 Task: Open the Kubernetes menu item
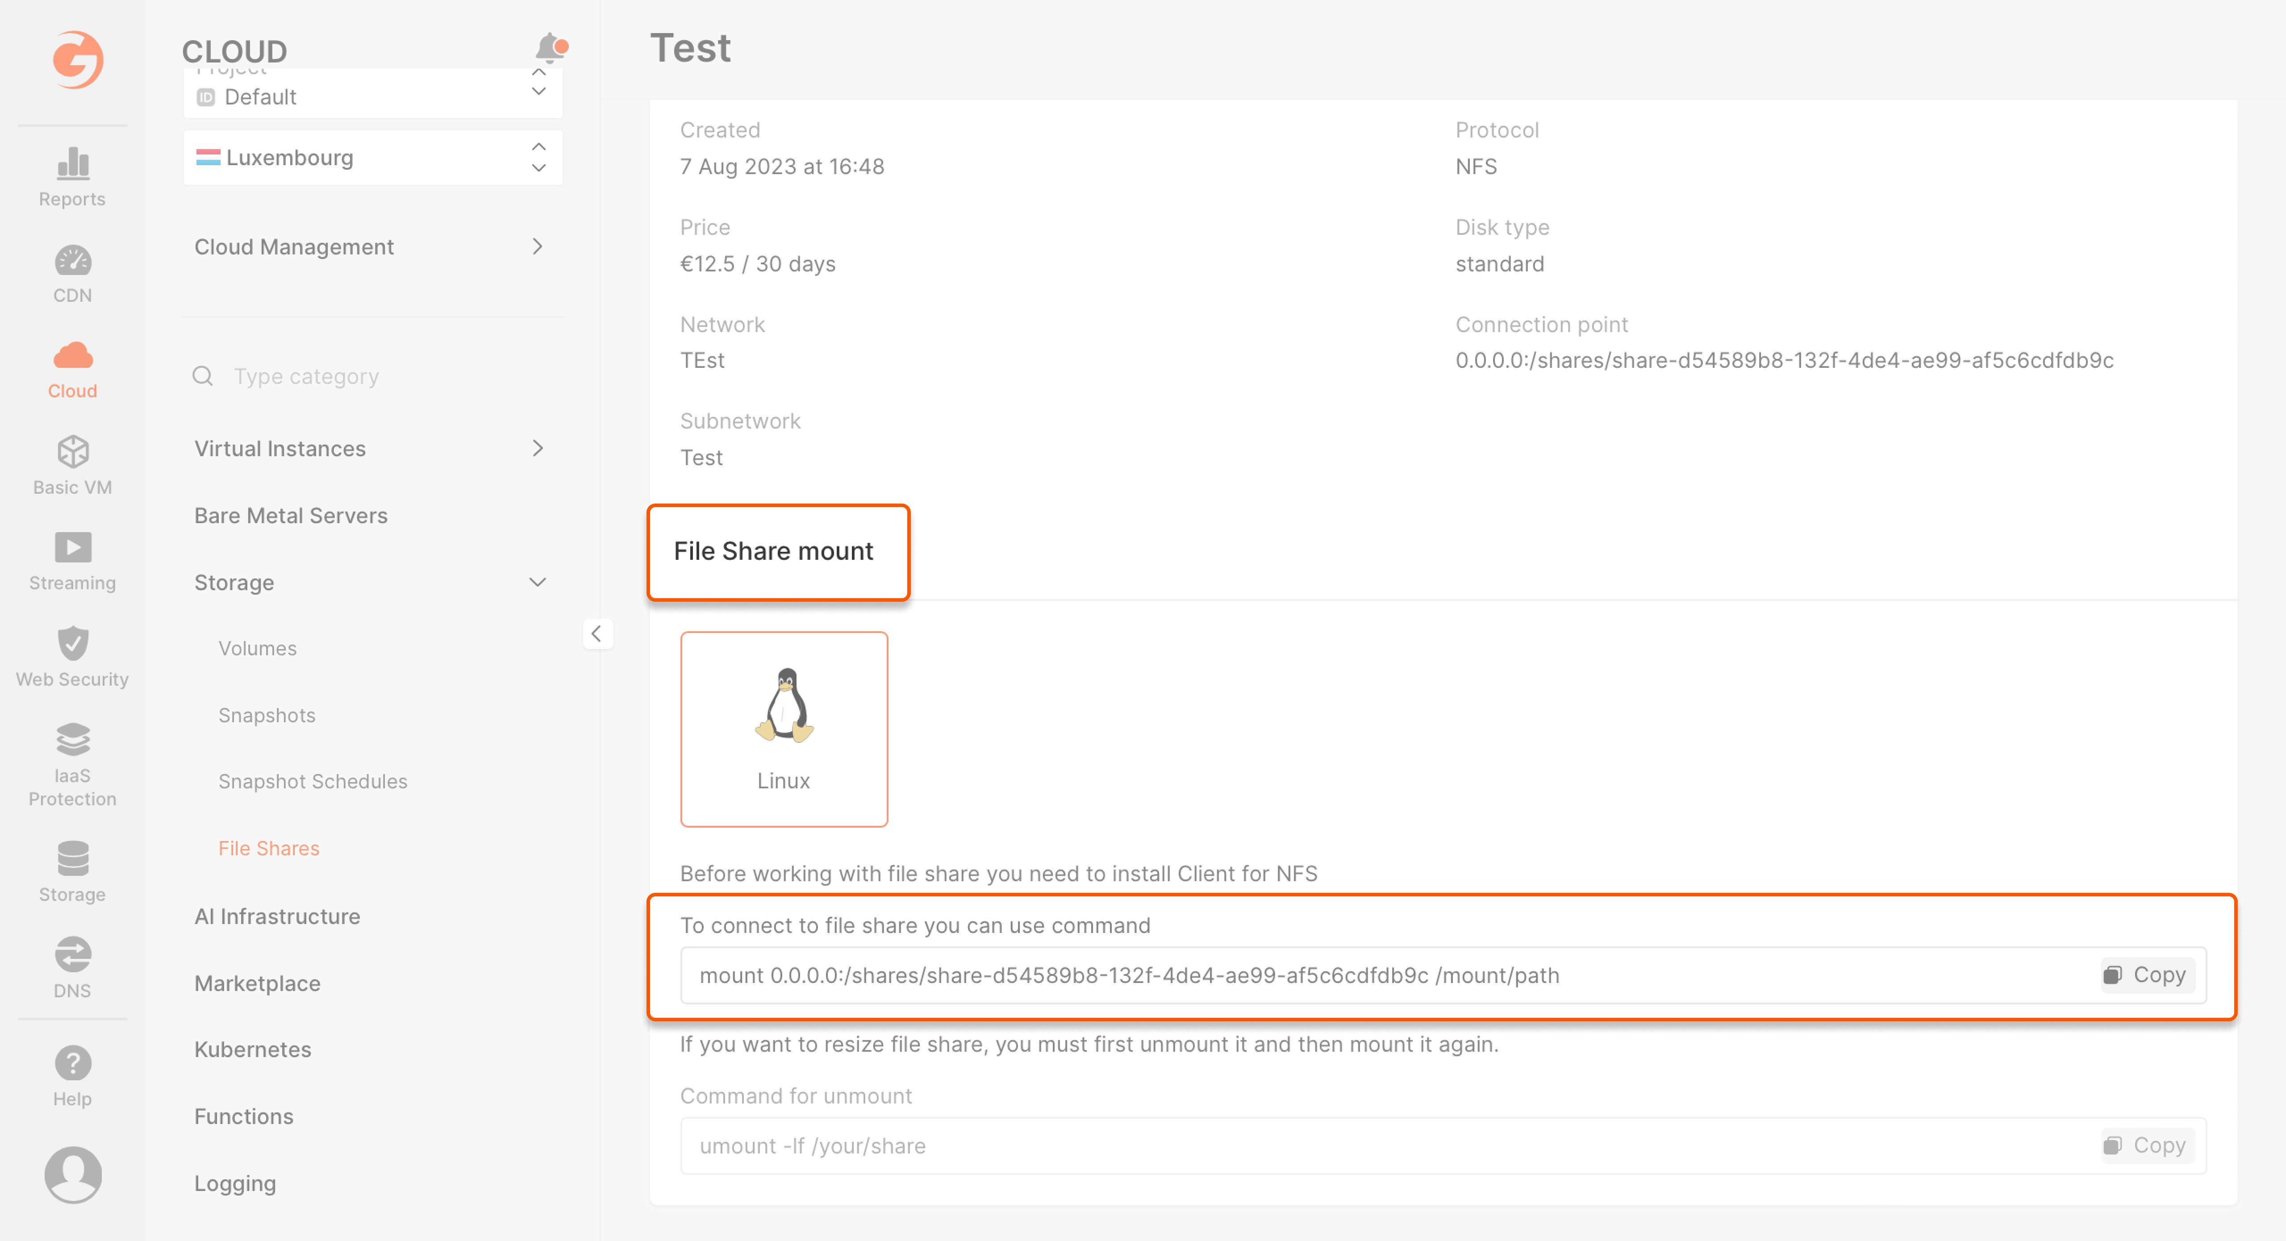pos(253,1049)
